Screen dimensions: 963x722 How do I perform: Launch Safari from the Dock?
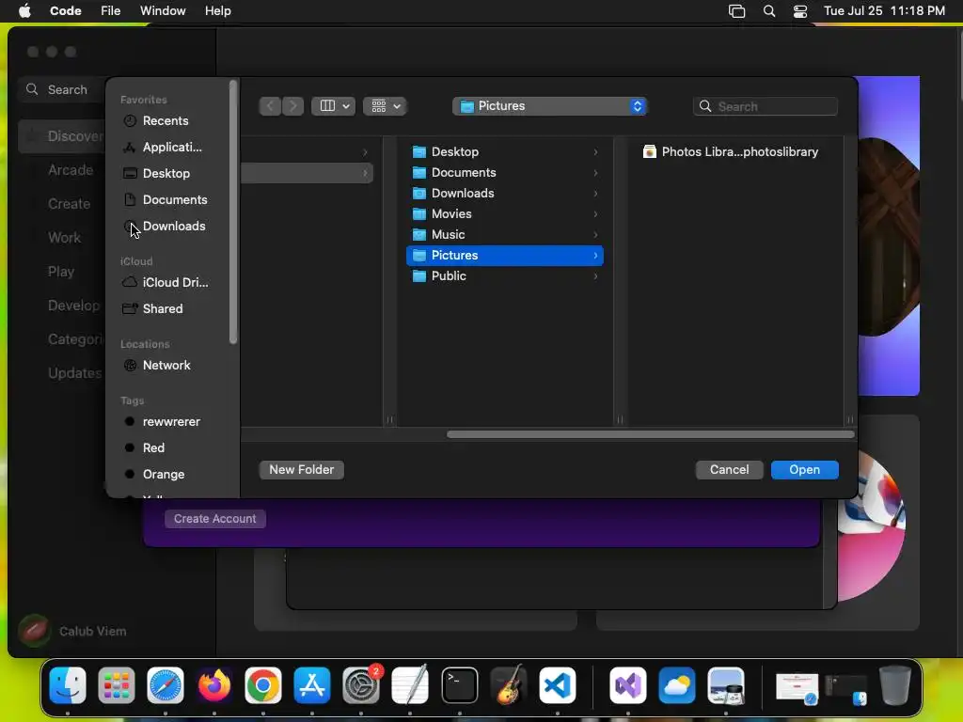166,685
